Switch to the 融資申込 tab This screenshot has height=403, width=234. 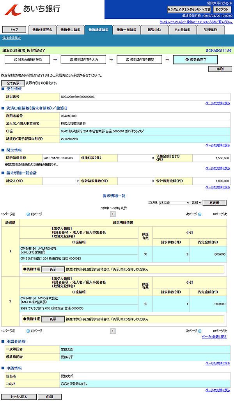[x=154, y=30]
